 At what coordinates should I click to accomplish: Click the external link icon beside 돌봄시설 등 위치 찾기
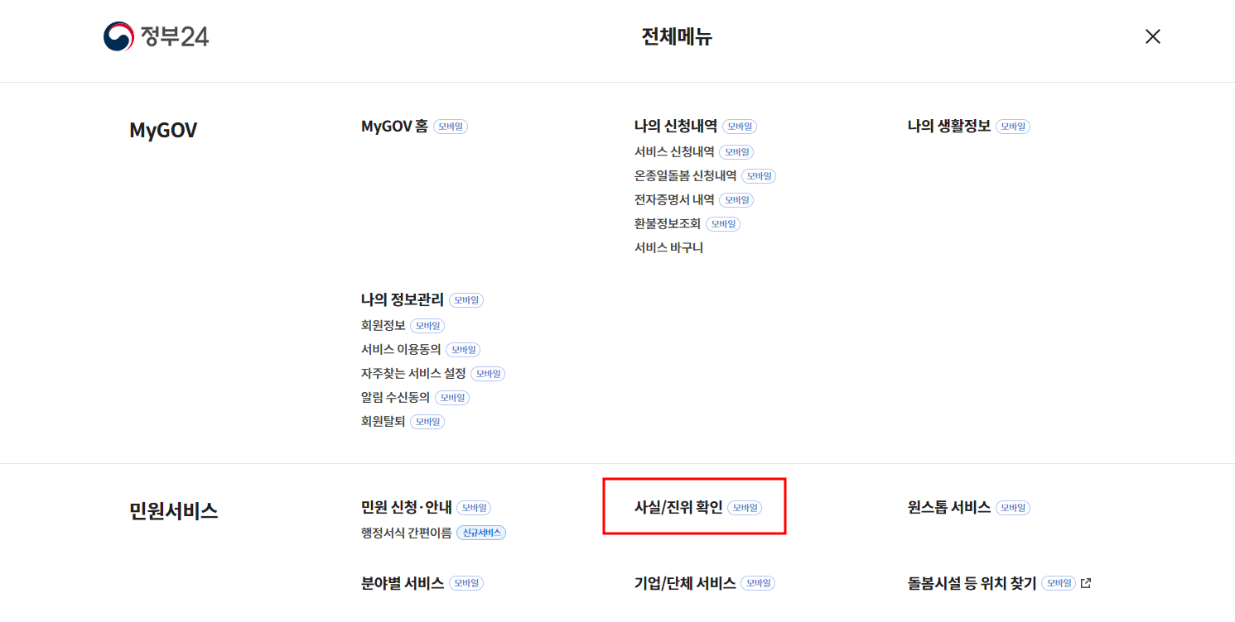click(x=1086, y=582)
